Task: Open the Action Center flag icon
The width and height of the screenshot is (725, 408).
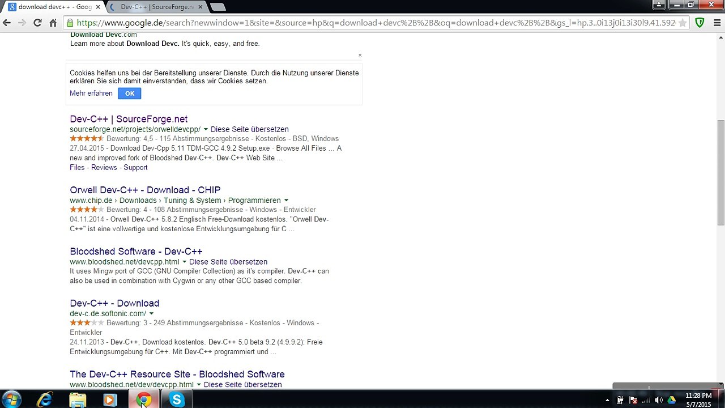Action: (x=633, y=400)
